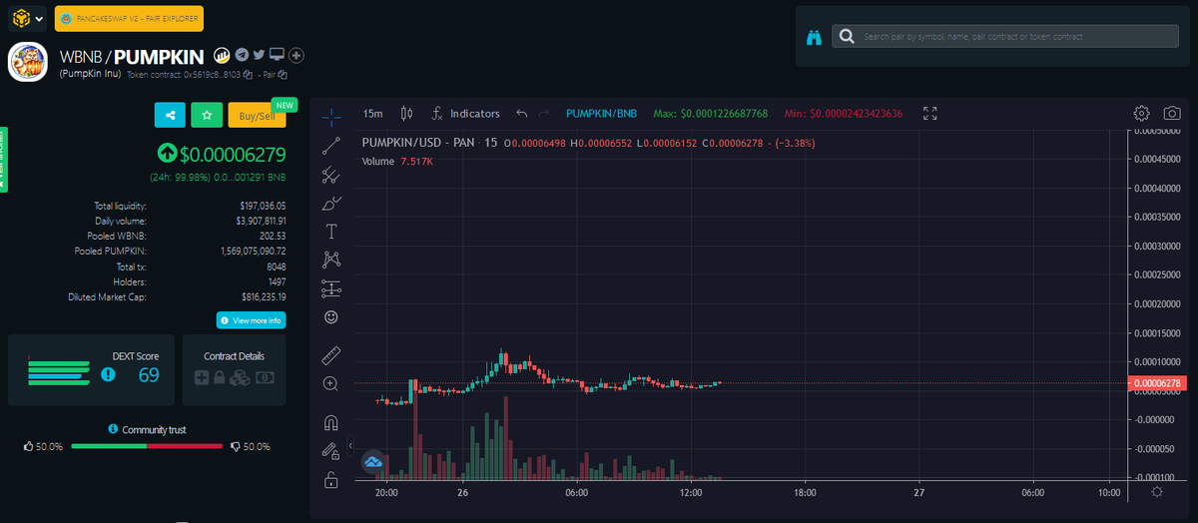Select the prediction and measurement tool
This screenshot has width=1198, height=523.
(x=331, y=288)
